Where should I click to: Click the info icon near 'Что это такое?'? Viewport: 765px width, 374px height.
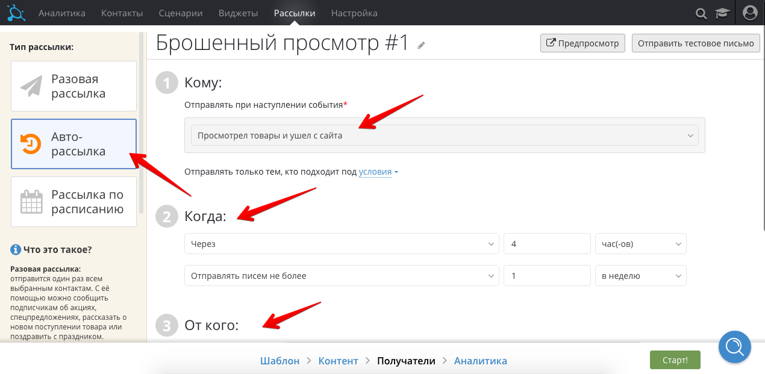(16, 249)
